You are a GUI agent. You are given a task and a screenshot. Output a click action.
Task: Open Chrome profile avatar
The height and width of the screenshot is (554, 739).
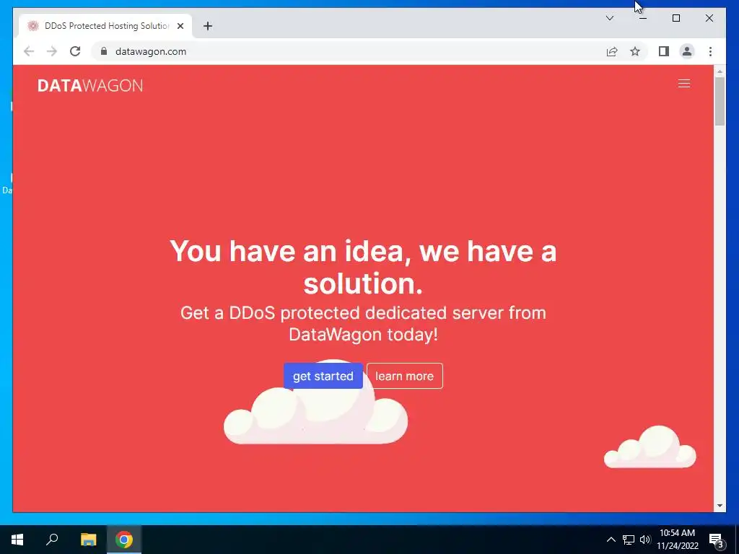pyautogui.click(x=687, y=51)
